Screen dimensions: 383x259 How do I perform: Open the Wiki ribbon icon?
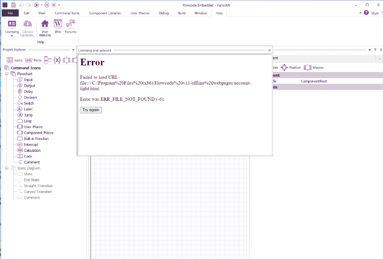click(x=58, y=27)
